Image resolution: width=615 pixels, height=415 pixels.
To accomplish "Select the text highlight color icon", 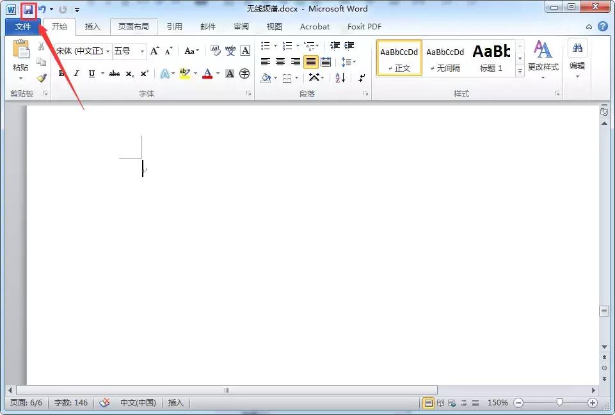I will 184,73.
